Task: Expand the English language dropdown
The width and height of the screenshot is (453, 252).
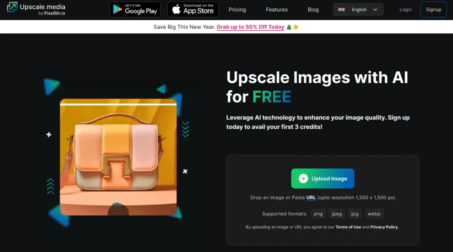Action: pyautogui.click(x=358, y=10)
